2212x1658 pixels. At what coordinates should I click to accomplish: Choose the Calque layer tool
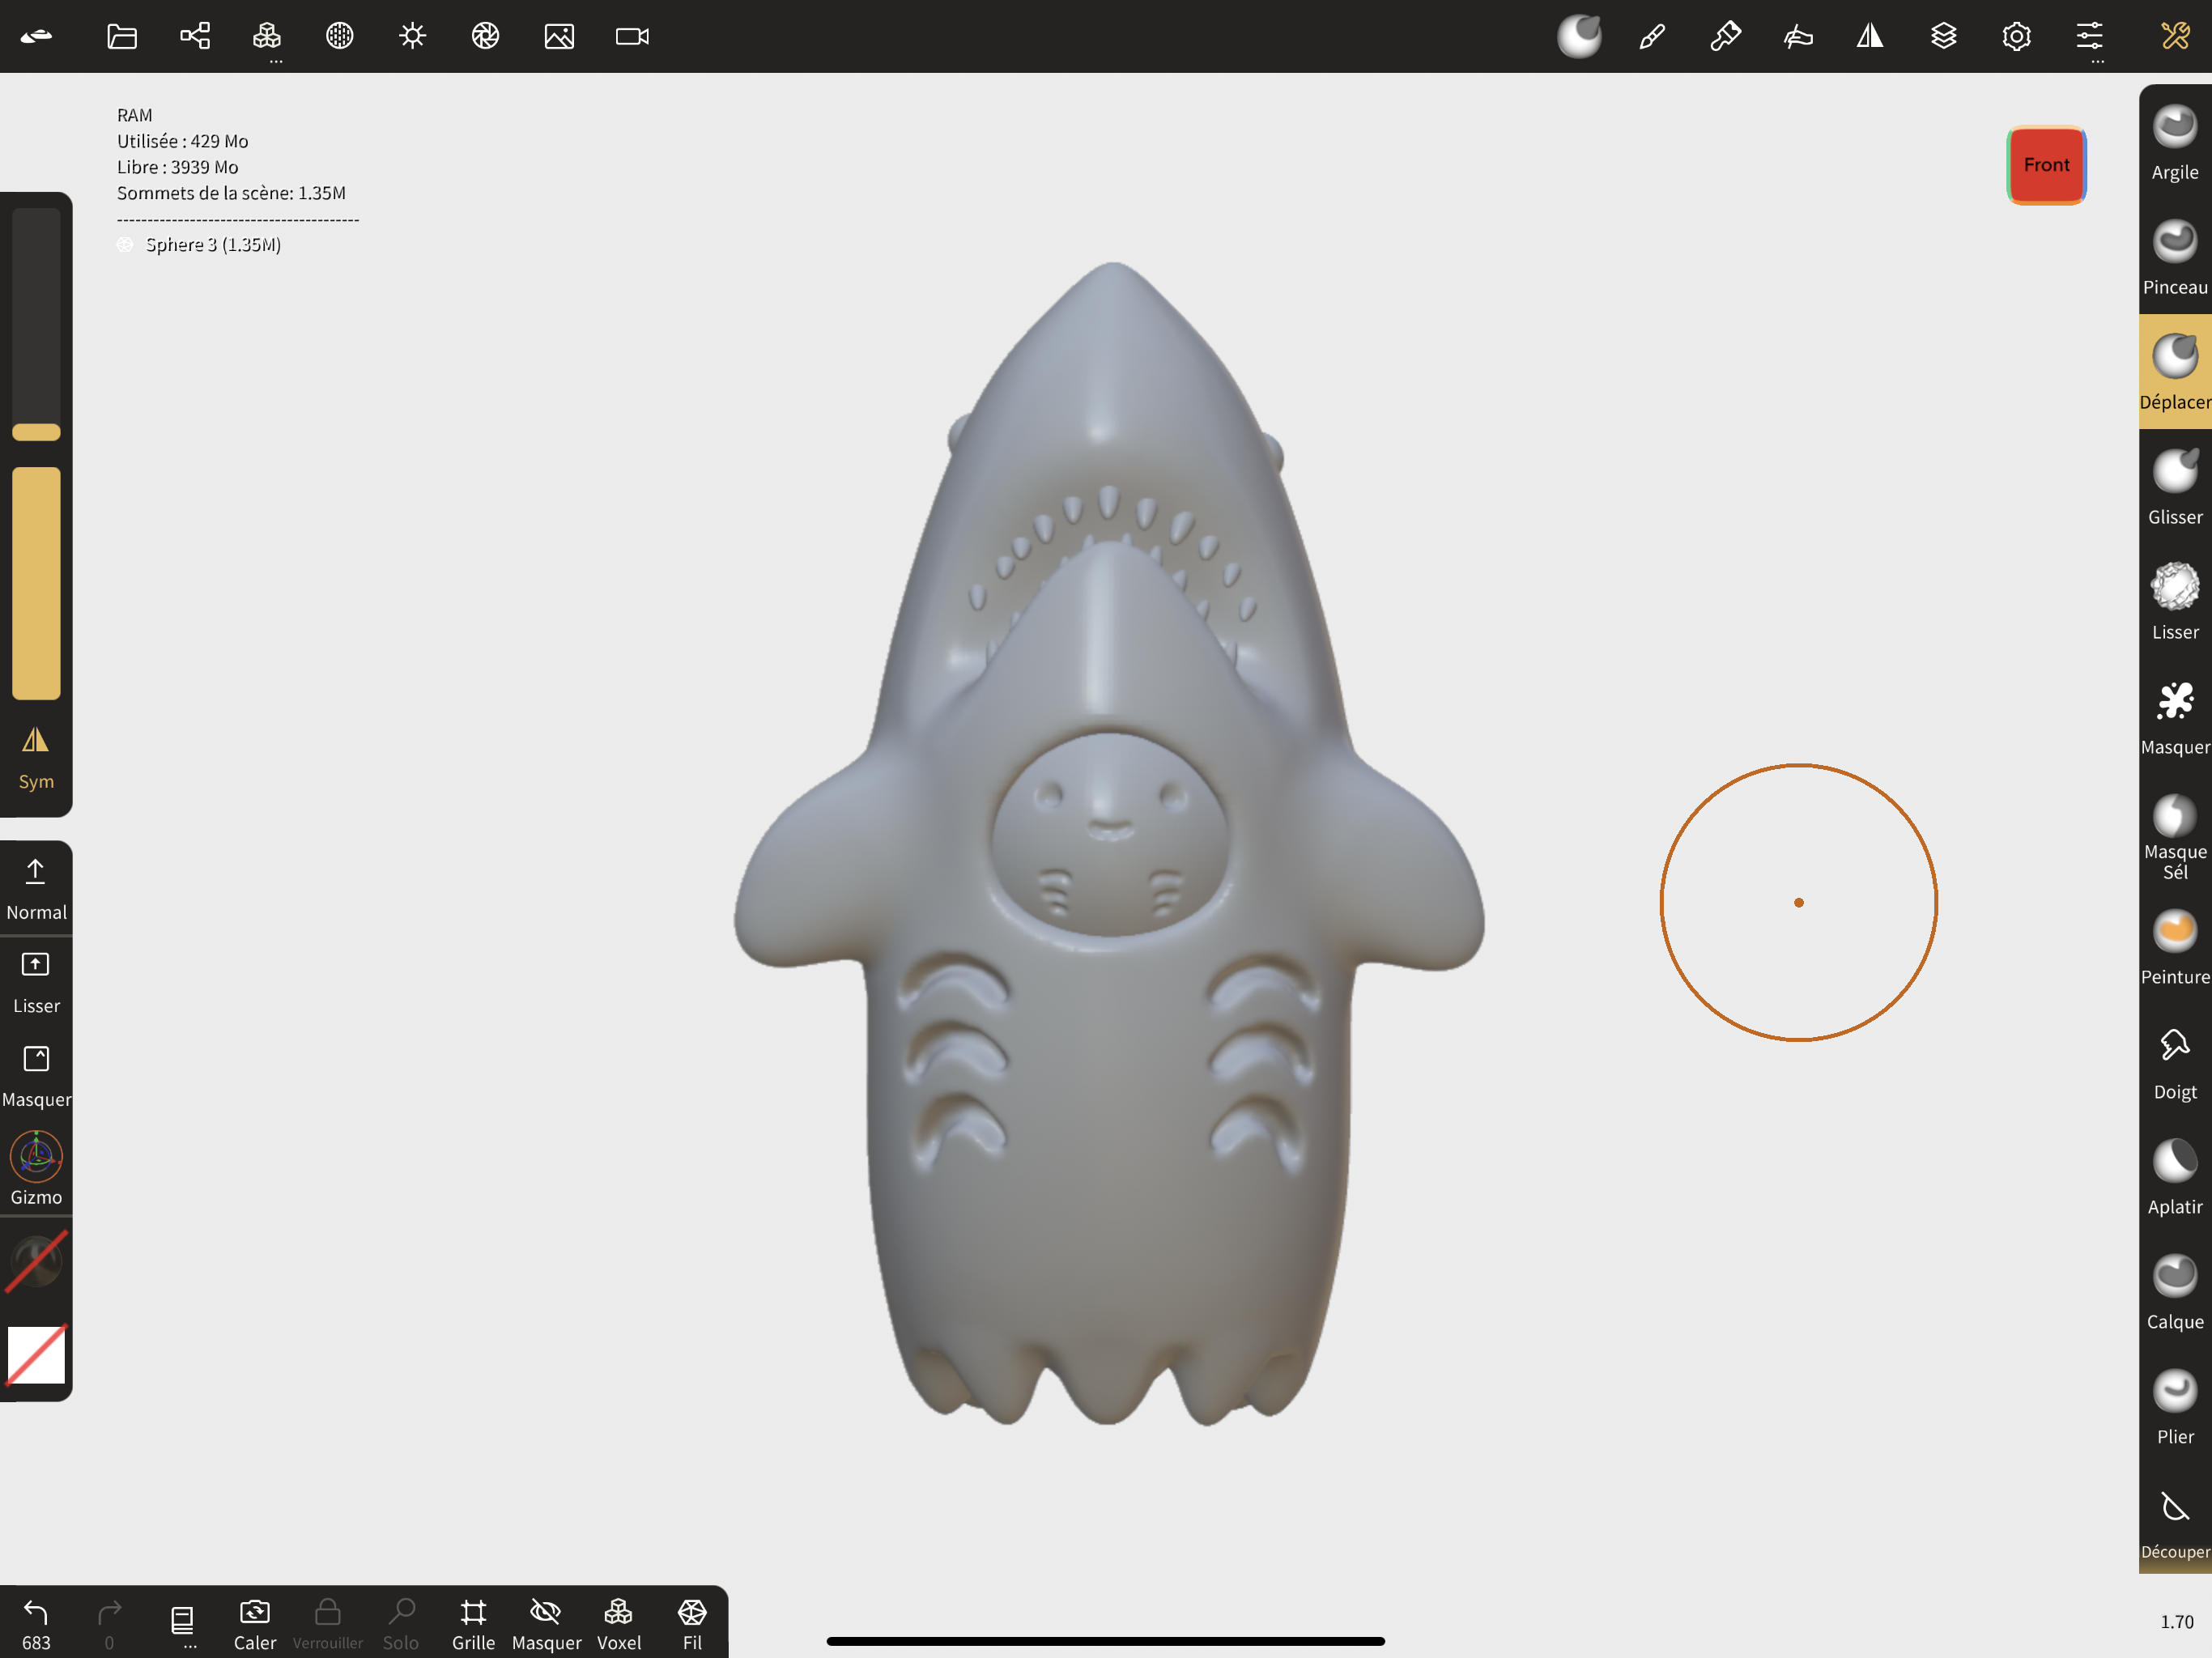(2174, 1293)
